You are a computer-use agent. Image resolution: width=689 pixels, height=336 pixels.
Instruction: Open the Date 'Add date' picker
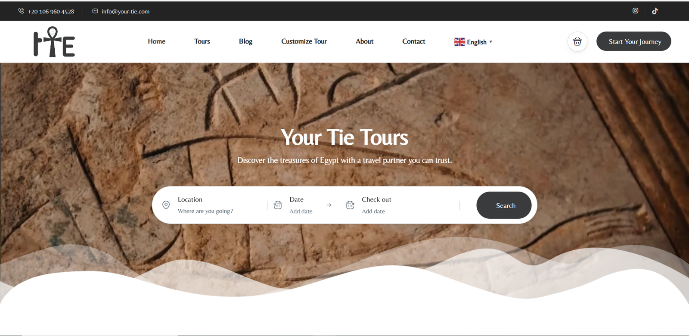(x=301, y=212)
